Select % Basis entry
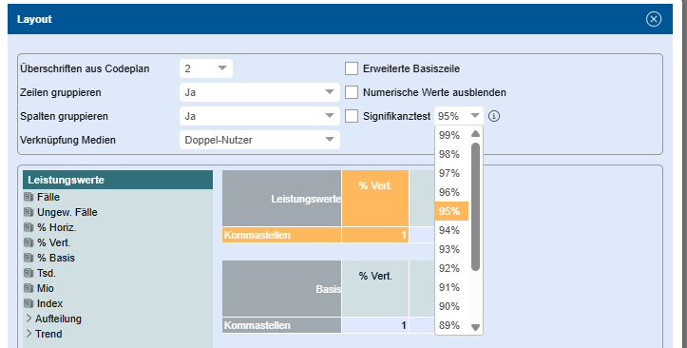687x348 pixels. click(56, 258)
